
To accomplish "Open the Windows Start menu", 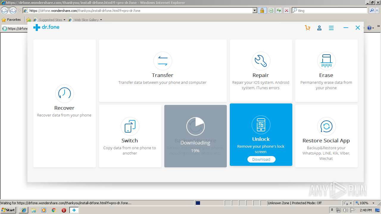I will click(x=8, y=210).
